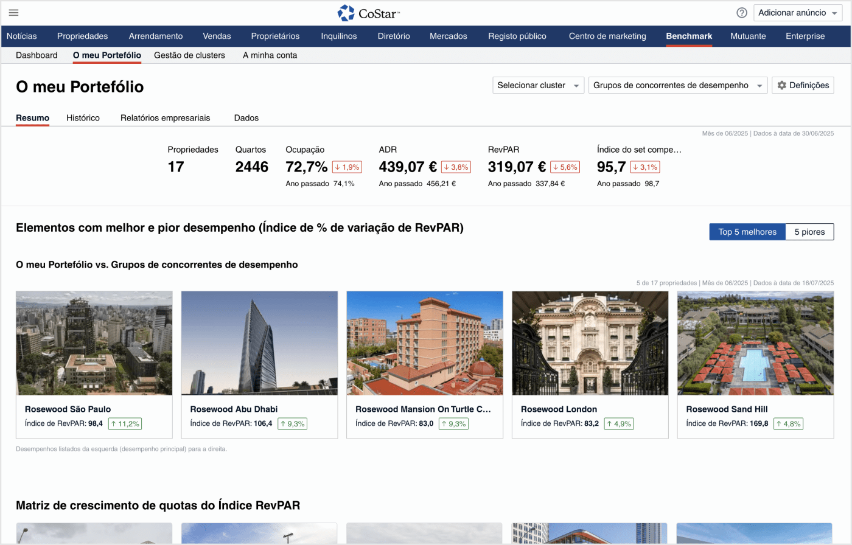Click the RevPAR 5,6% decrease badge
Screen dimensions: 852x545
[x=565, y=167]
